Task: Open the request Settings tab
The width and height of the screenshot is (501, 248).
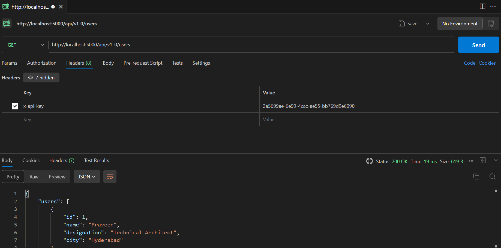Action: [201, 63]
